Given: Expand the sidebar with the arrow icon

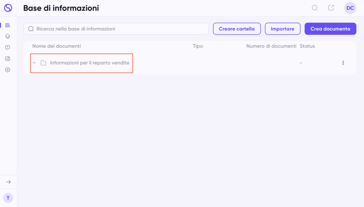Looking at the screenshot, I should click(x=9, y=182).
